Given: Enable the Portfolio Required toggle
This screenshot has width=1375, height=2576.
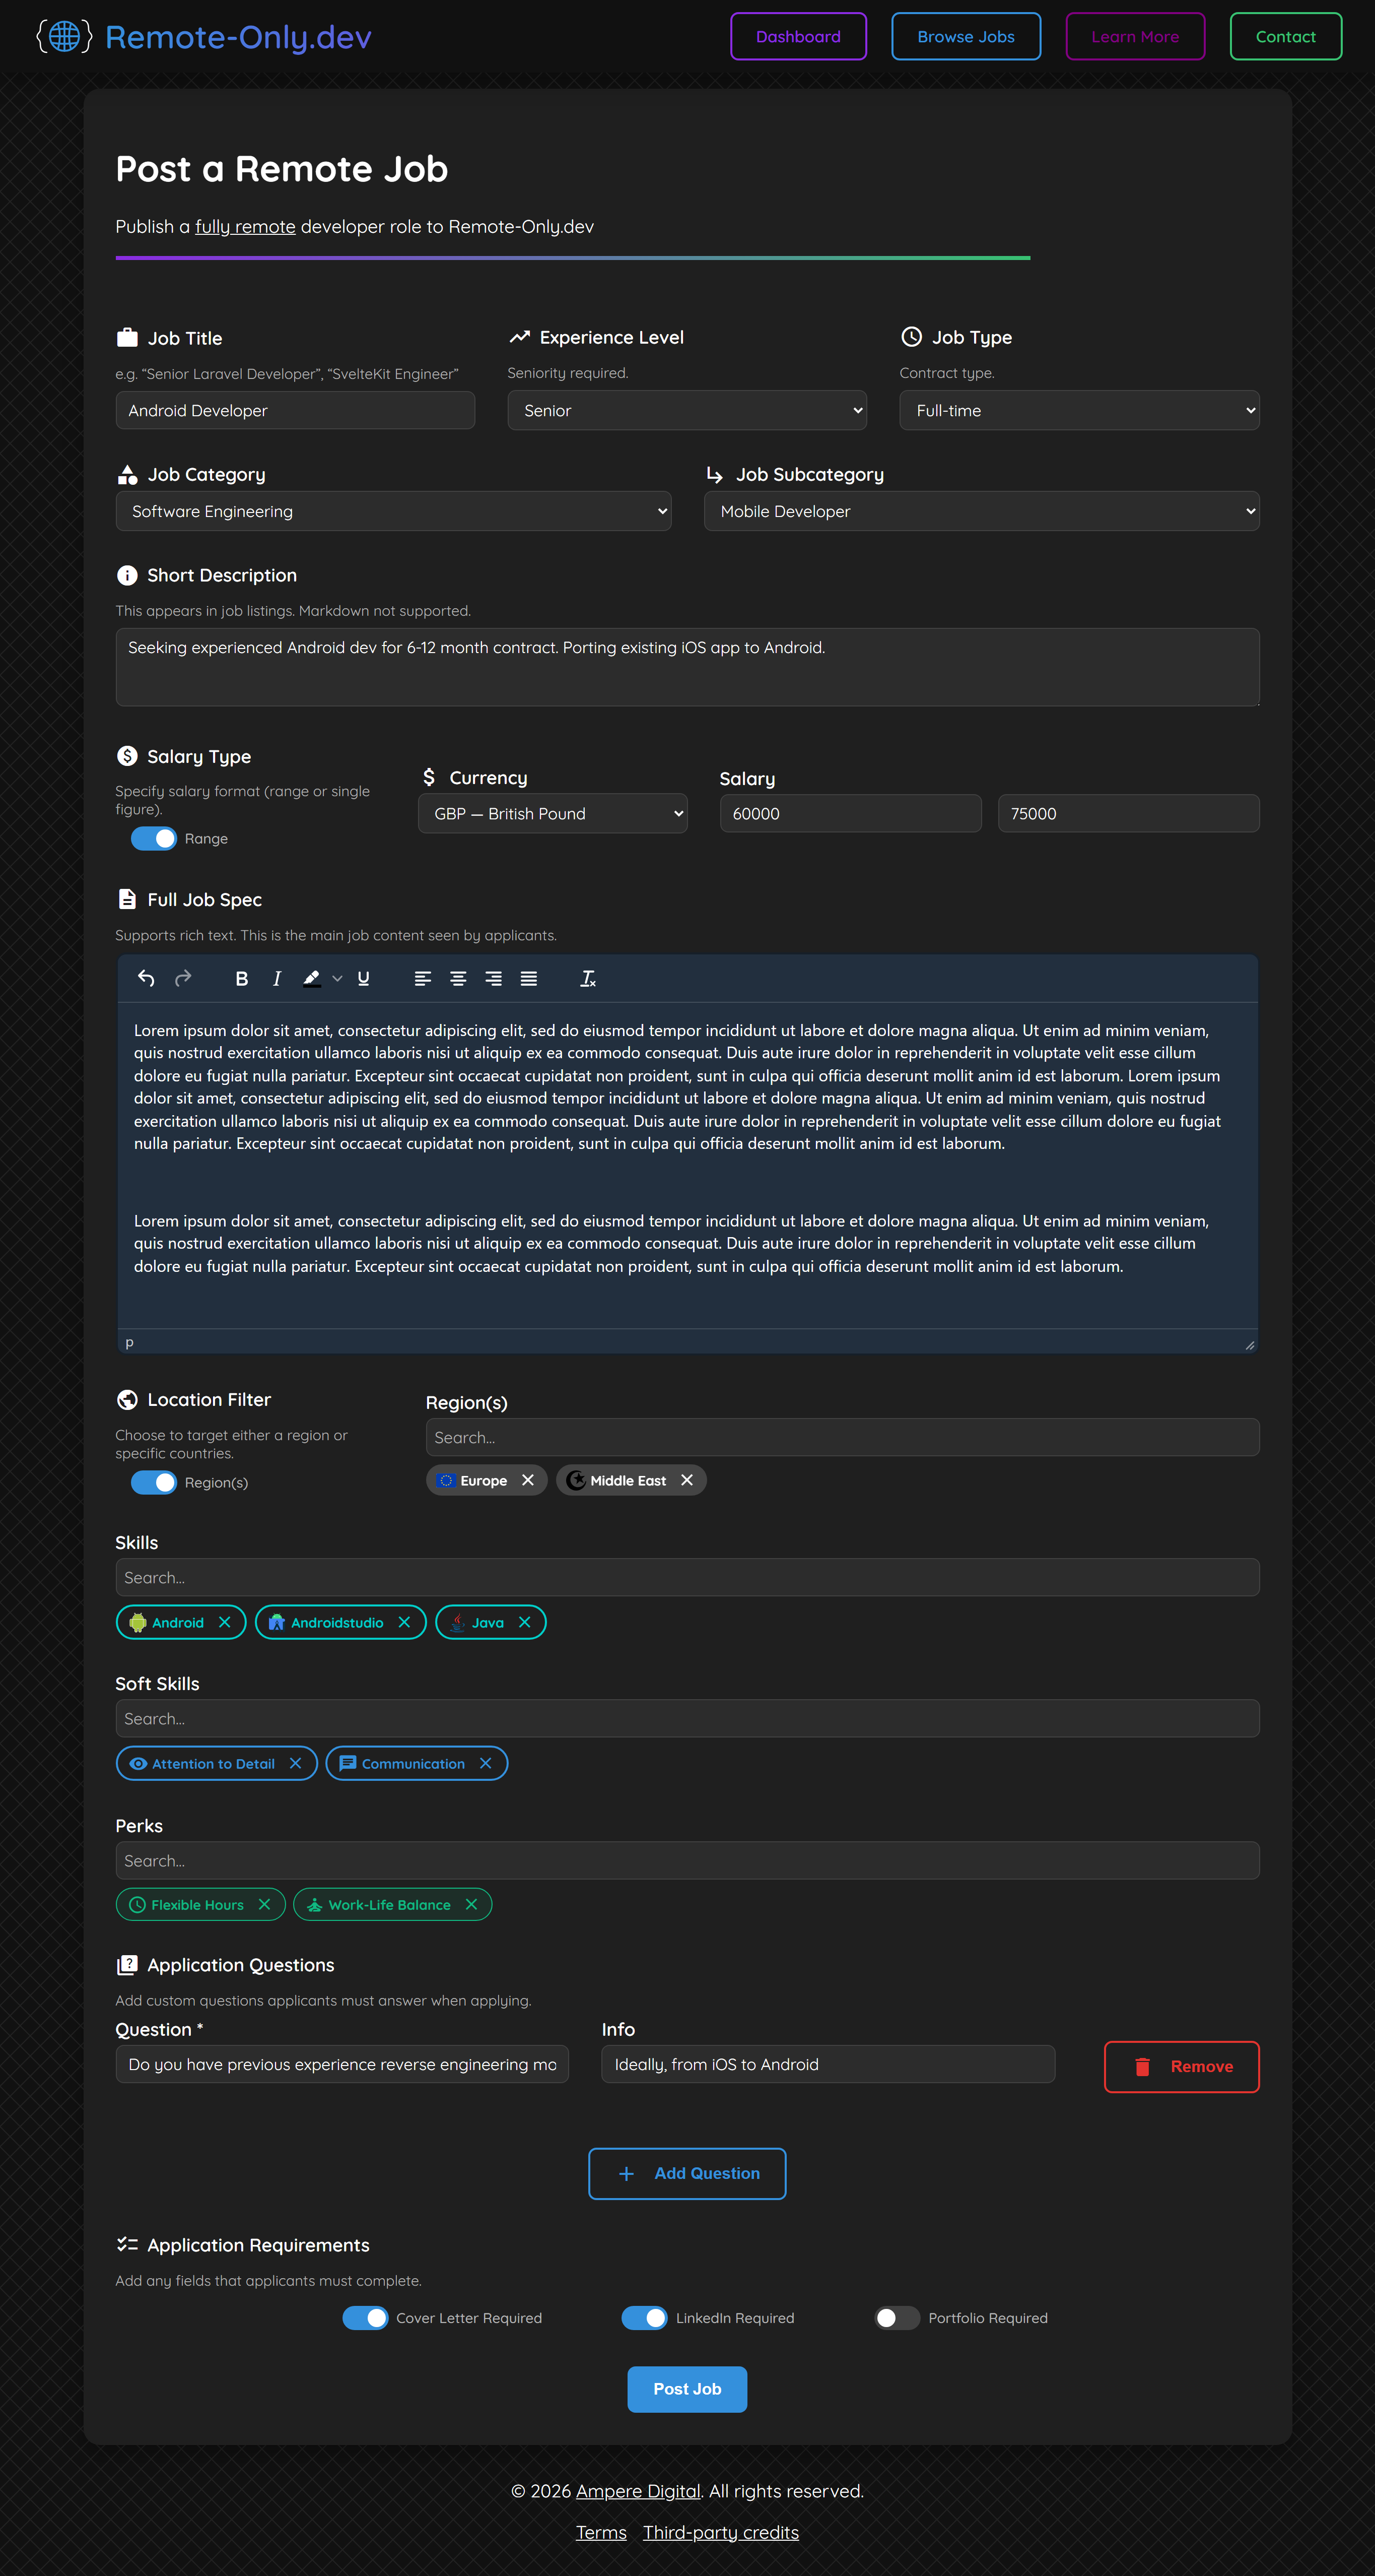Looking at the screenshot, I should pyautogui.click(x=897, y=2317).
